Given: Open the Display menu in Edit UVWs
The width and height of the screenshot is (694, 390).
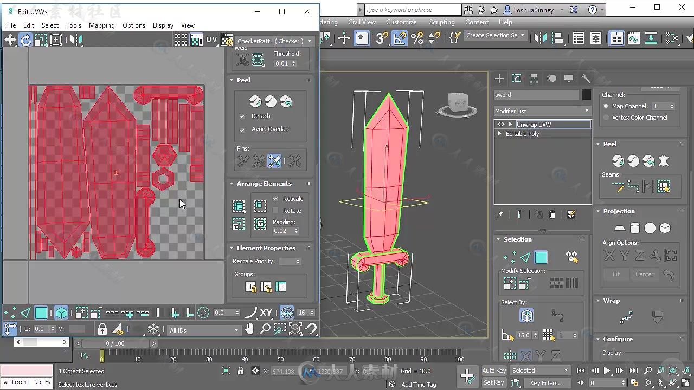Looking at the screenshot, I should pyautogui.click(x=163, y=25).
